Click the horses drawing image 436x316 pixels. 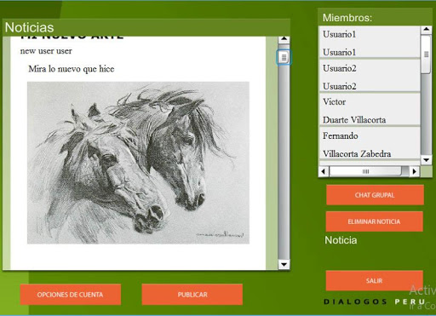tap(138, 163)
